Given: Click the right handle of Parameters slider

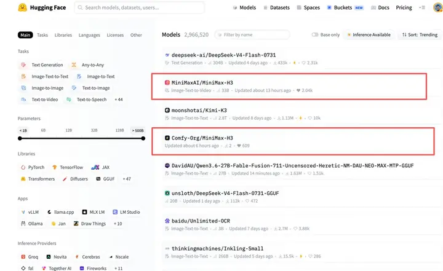Looking at the screenshot, I should (143, 138).
